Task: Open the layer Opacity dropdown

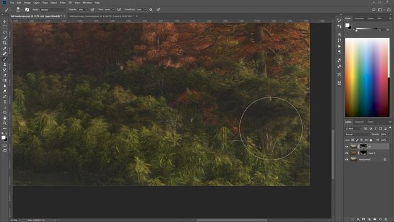Action: 389,134
